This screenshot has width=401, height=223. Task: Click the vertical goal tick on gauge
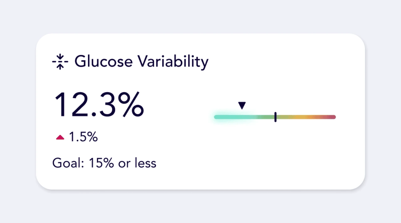275,117
